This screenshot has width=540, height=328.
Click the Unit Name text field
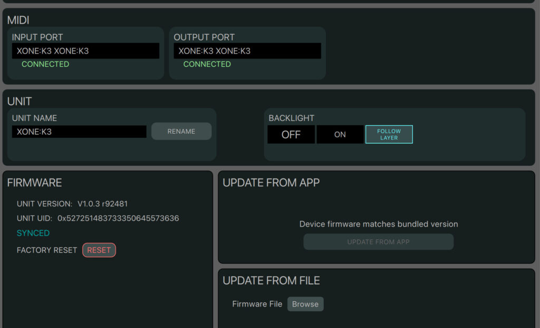point(79,132)
